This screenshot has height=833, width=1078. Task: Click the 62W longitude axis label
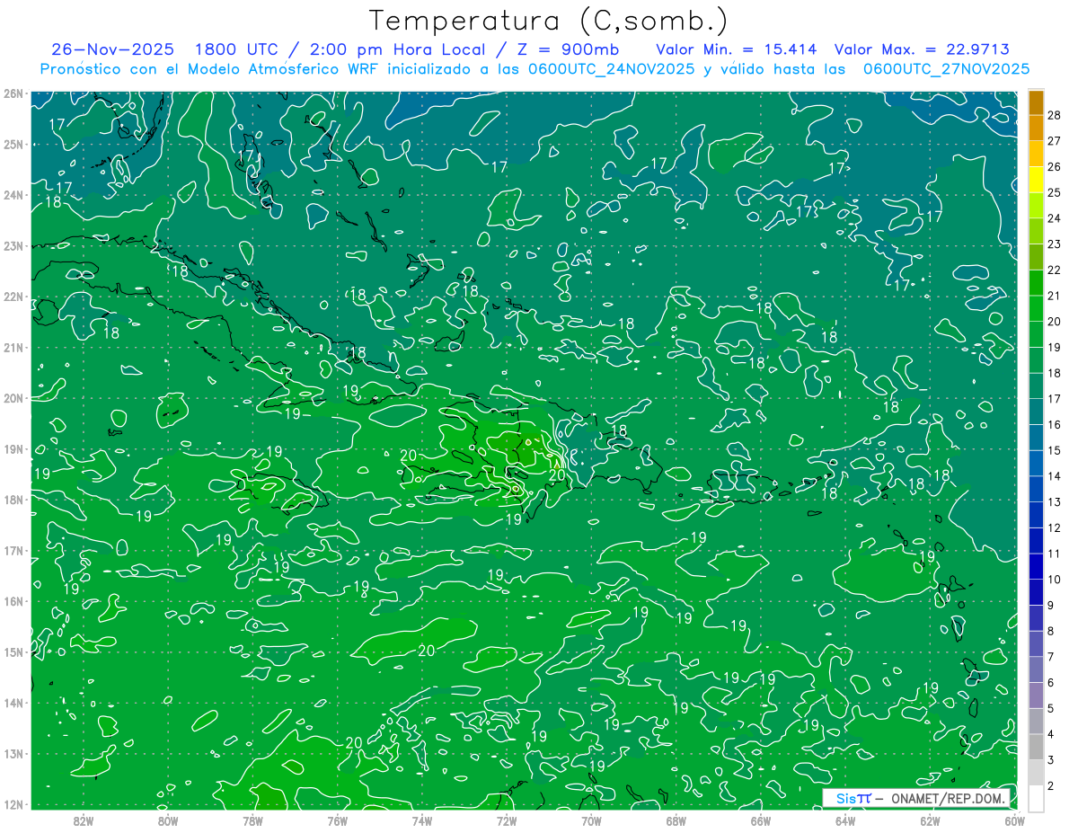(930, 820)
